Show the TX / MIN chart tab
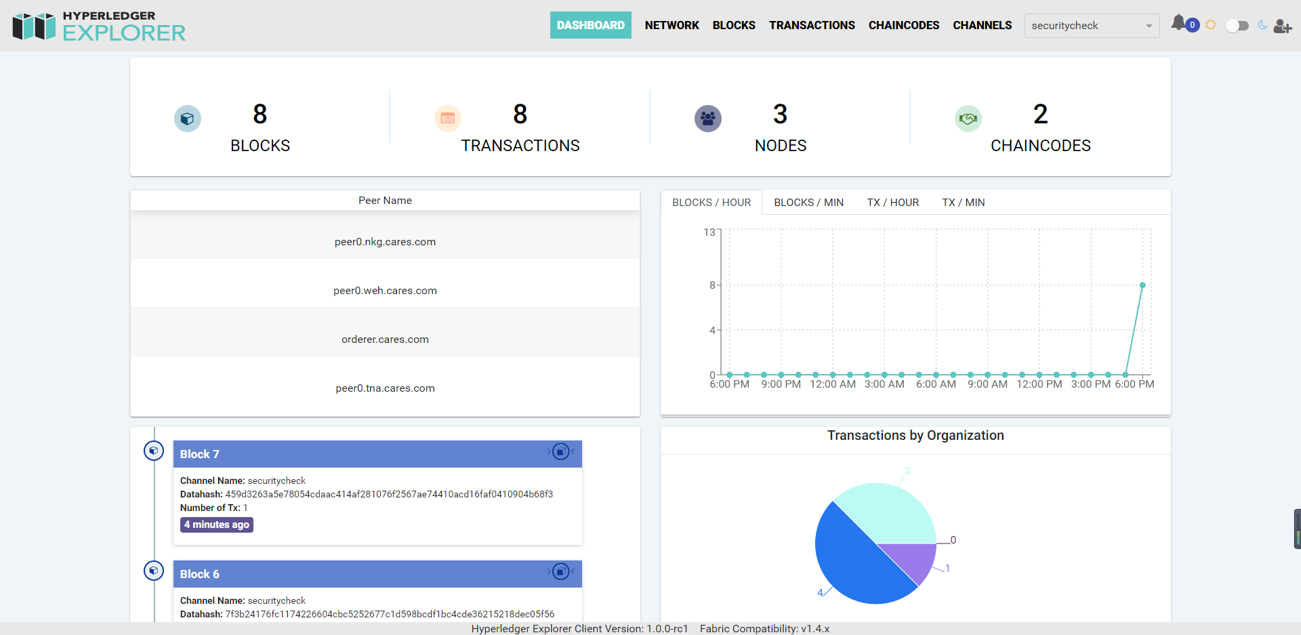 tap(963, 203)
